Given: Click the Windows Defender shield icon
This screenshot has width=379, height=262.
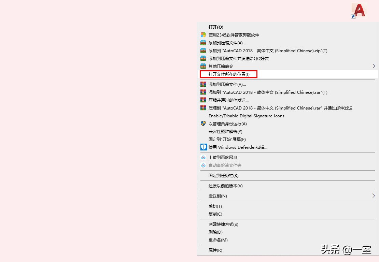Looking at the screenshot, I should coord(203,147).
